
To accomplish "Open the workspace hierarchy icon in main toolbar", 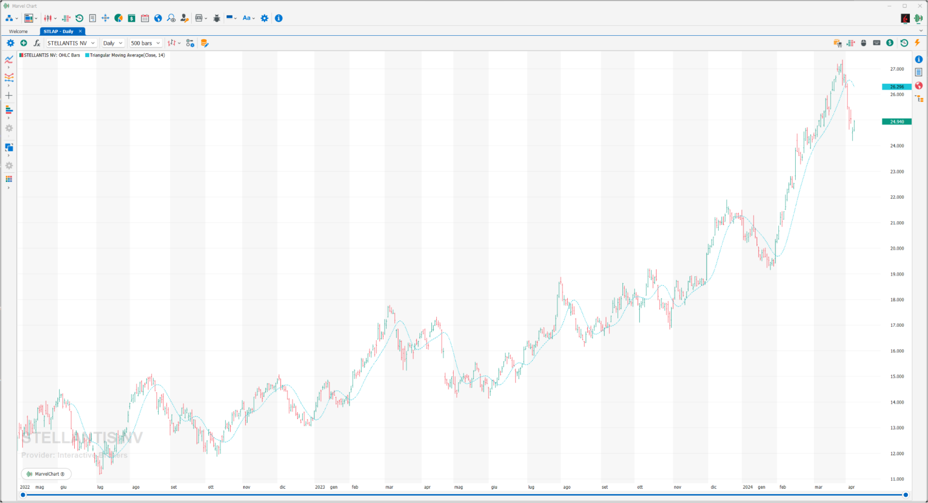I will 9,18.
